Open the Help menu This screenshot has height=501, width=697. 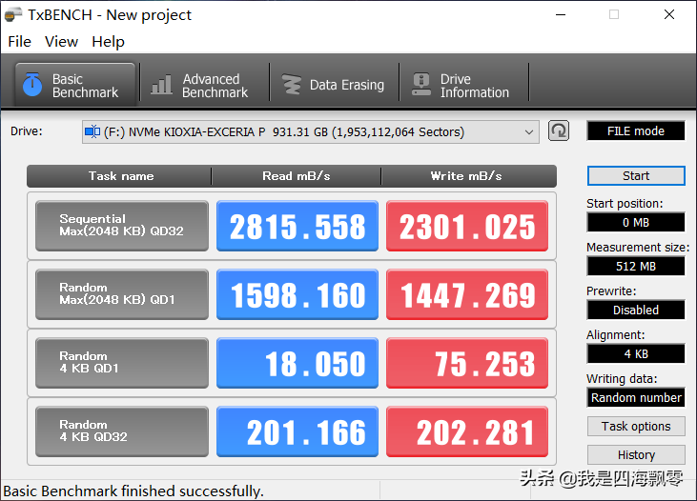tap(108, 42)
